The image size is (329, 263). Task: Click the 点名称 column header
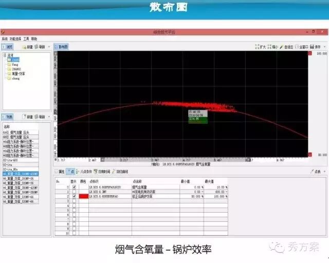click(156, 181)
